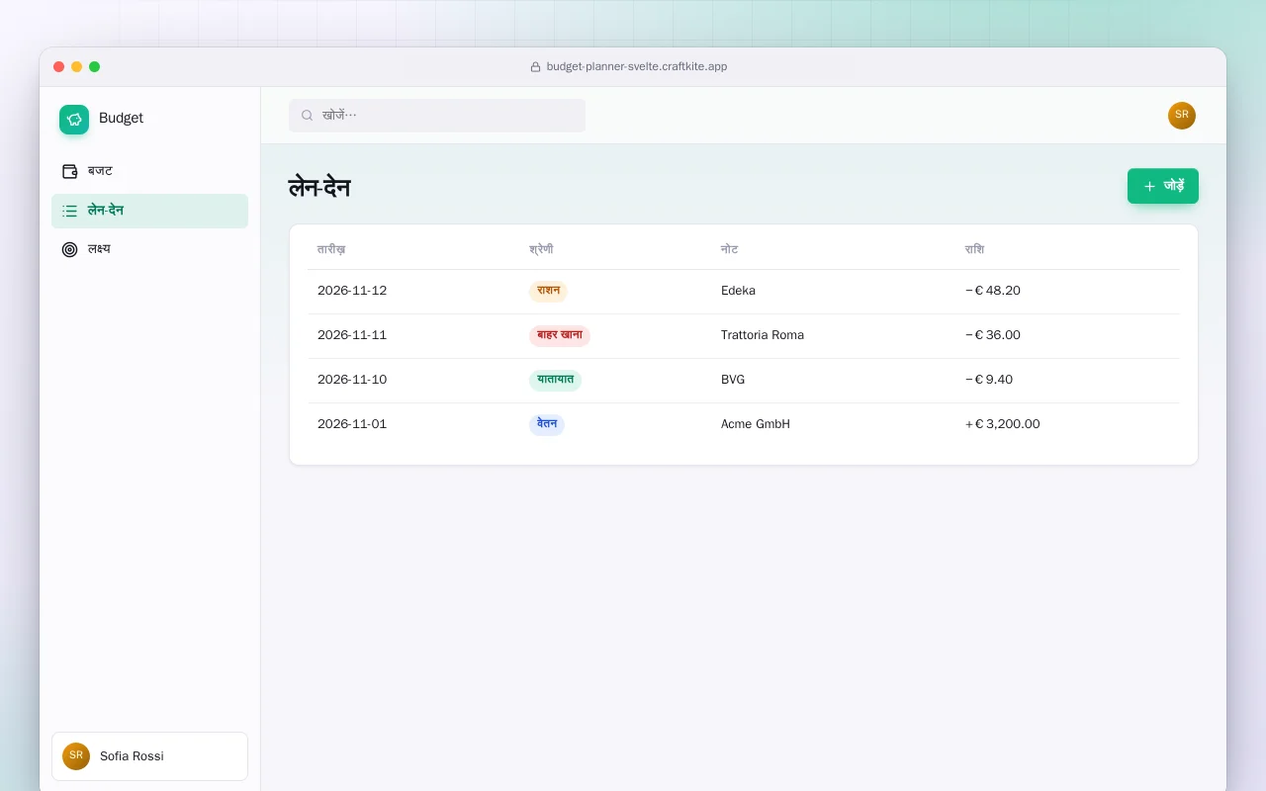The image size is (1266, 791).
Task: Open the लेन-देन sidebar section
Action: point(149,211)
